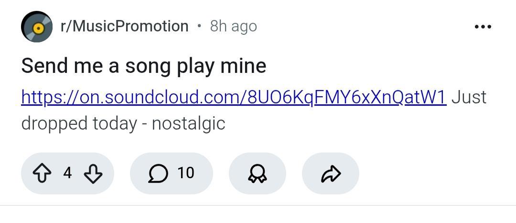Image resolution: width=516 pixels, height=223 pixels.
Task: Click the comment speech bubble icon
Action: pyautogui.click(x=158, y=173)
